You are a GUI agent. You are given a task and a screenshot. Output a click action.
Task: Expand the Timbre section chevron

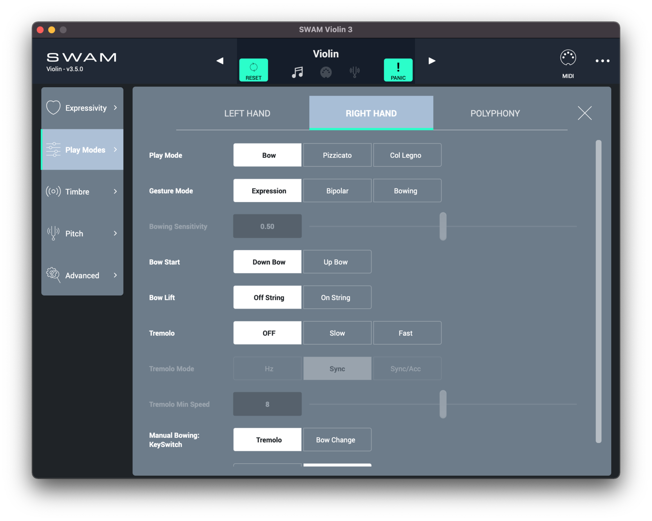point(115,191)
